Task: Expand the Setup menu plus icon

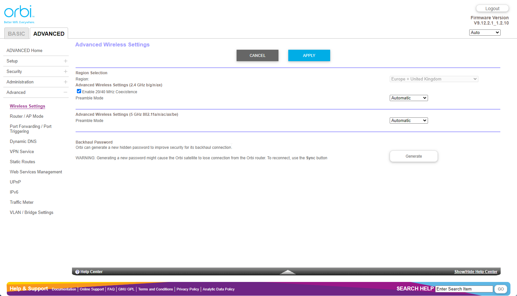Action: point(65,61)
